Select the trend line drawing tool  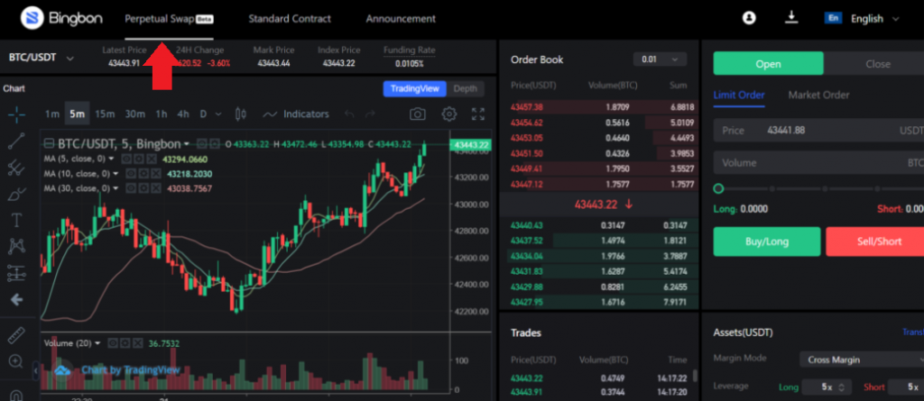pos(16,141)
